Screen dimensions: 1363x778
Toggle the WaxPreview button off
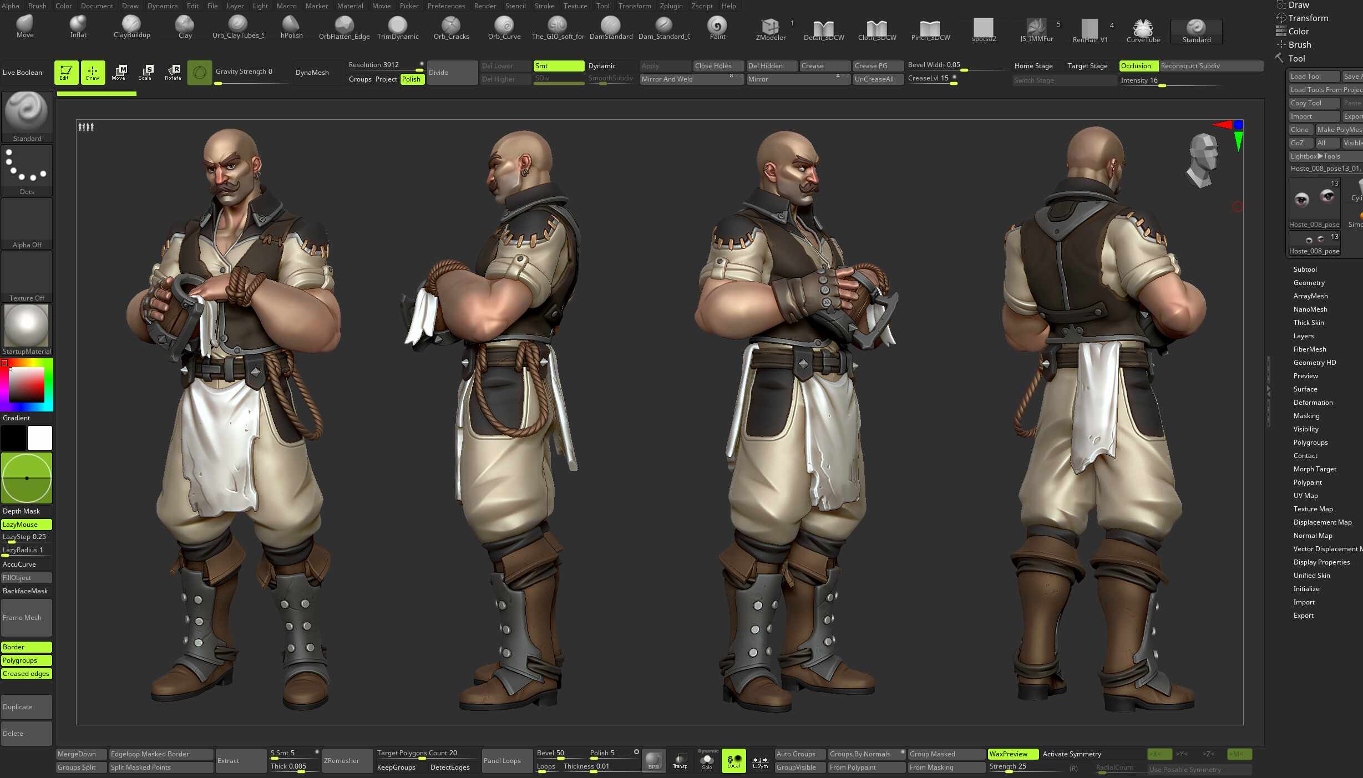(x=1012, y=754)
